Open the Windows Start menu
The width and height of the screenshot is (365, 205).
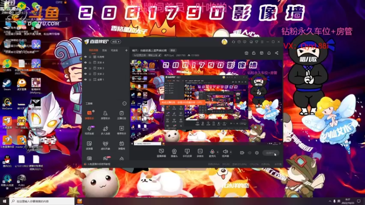pos(5,201)
